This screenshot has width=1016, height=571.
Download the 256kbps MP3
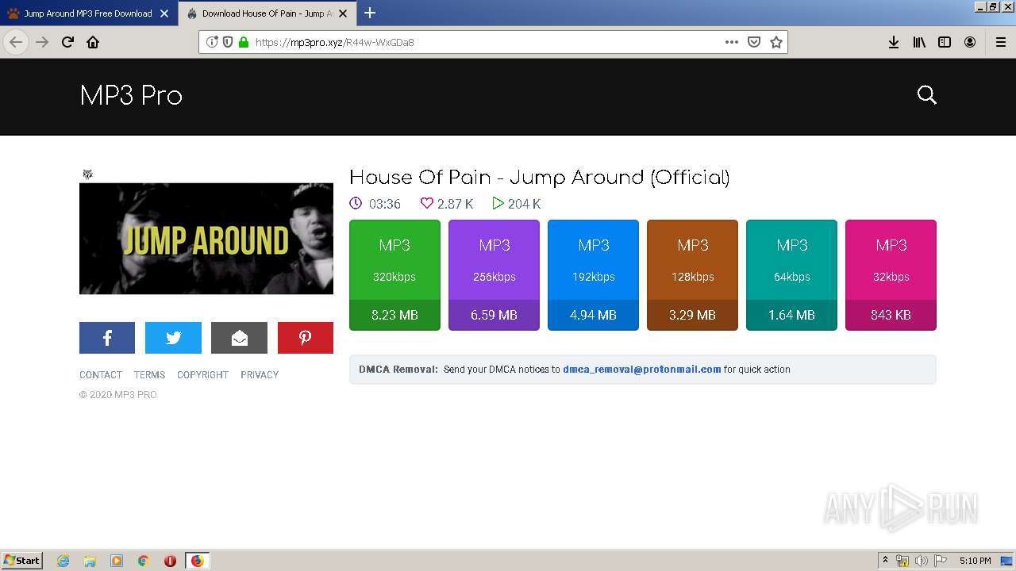pos(494,275)
